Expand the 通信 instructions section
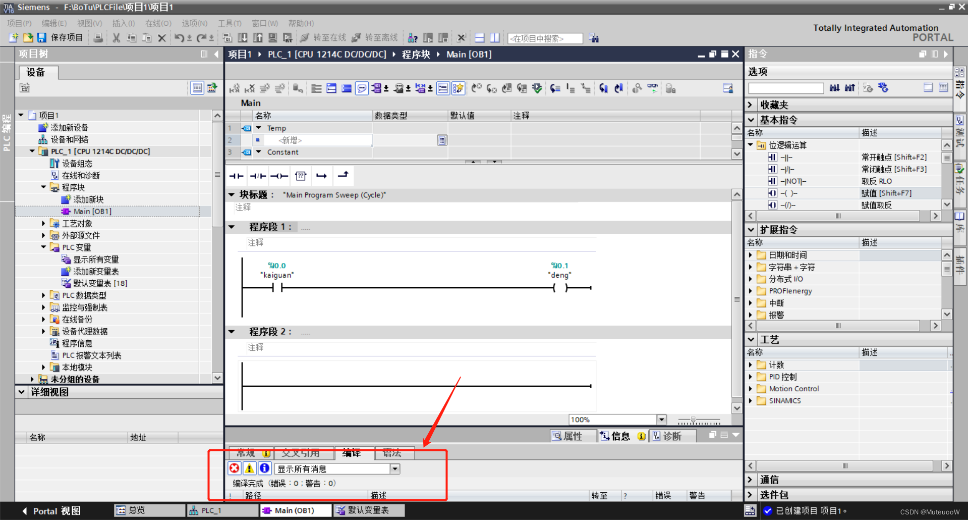Screen dimensions: 968x520 coord(751,480)
